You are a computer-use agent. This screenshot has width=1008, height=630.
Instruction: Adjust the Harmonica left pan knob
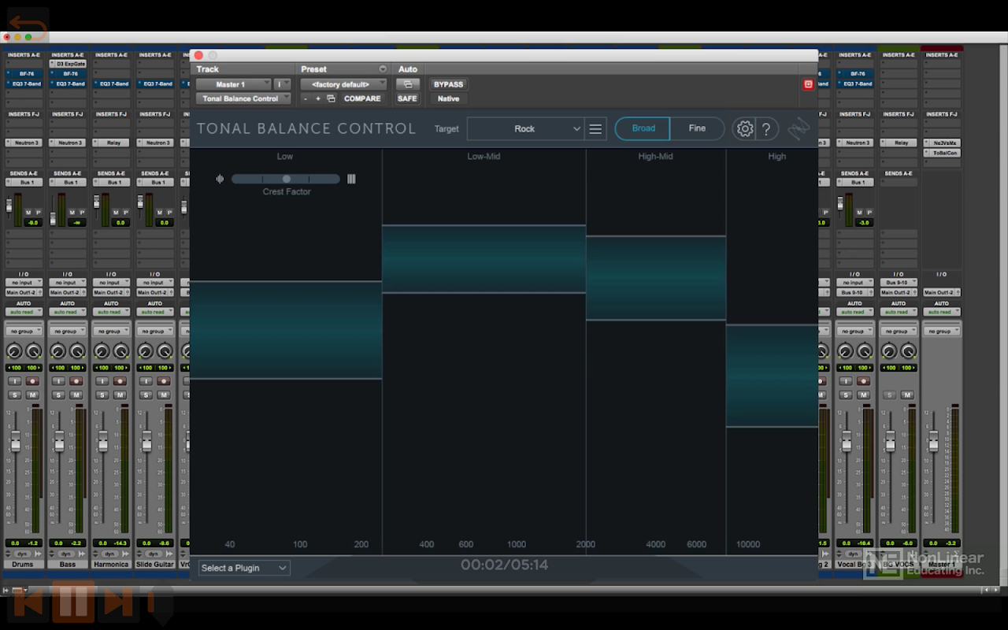102,351
